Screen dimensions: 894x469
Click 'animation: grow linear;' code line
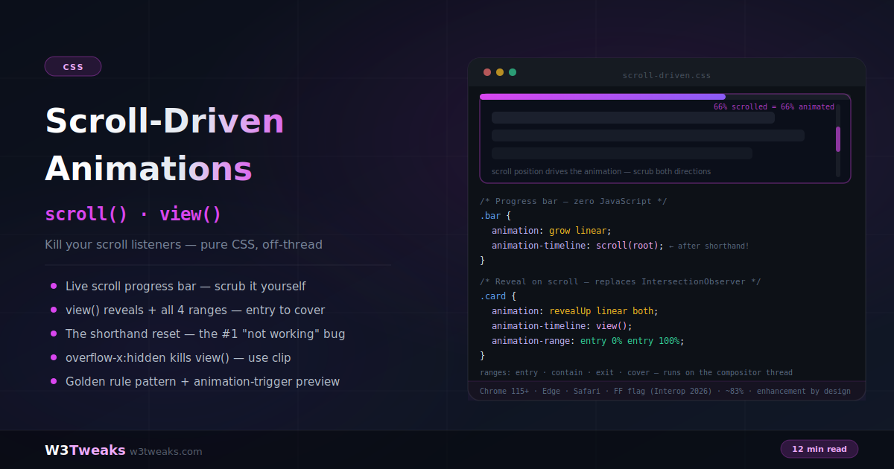(x=551, y=231)
